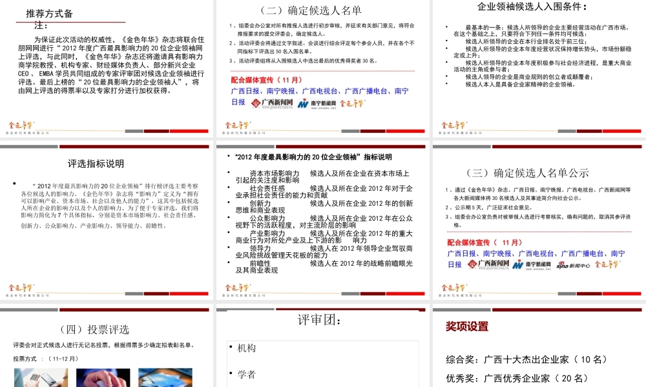
Task: Click the “2012年度最具影响力的20位企业领袖”指标说明 heading
Action: point(313,157)
